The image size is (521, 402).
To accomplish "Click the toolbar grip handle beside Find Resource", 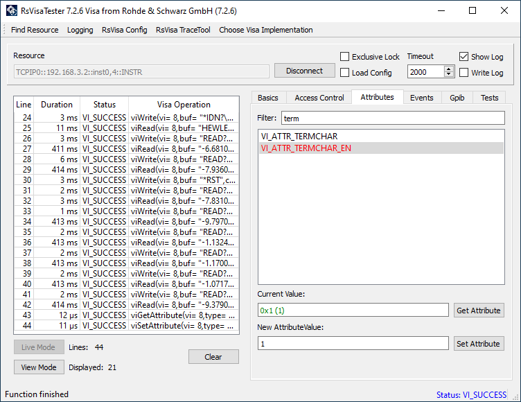I will coord(4,30).
